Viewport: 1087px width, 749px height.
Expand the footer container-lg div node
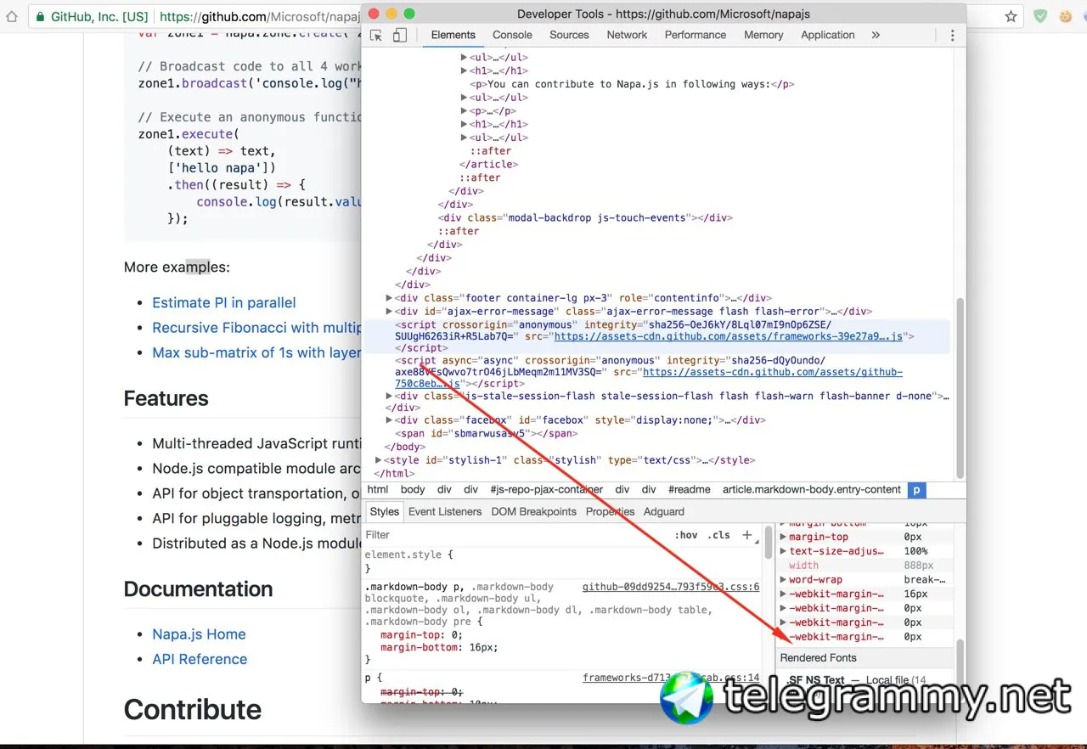click(x=390, y=298)
